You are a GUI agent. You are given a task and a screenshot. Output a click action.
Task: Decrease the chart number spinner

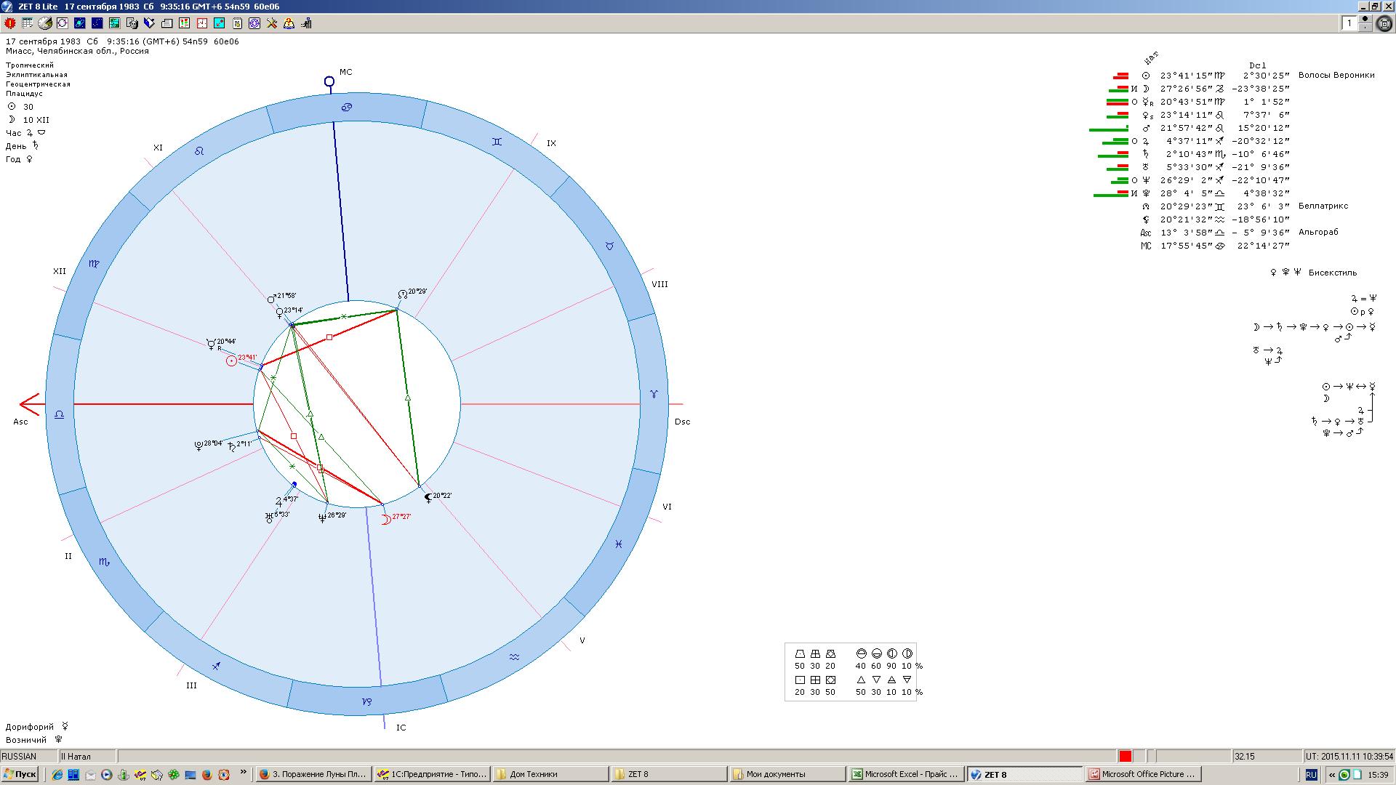point(1365,28)
